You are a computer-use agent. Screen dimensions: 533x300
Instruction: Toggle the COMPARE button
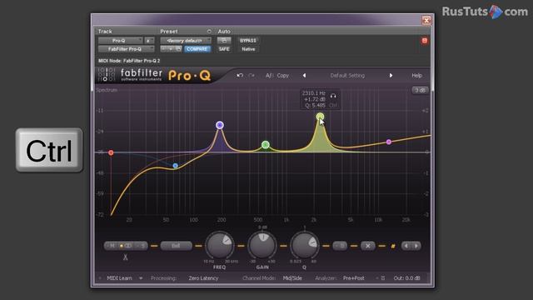pyautogui.click(x=197, y=49)
